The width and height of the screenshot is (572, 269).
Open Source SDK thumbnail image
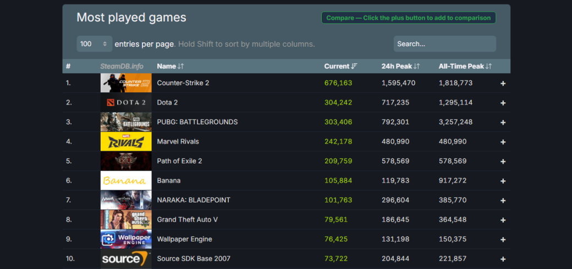coord(126,259)
